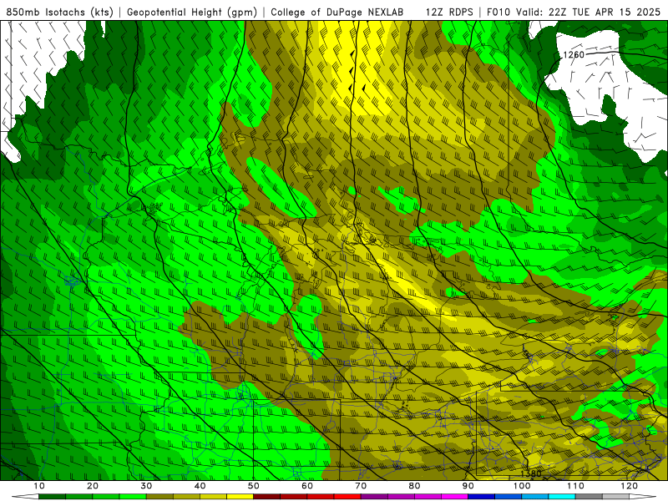Pick the bright red swatch ending at 70
The height and width of the screenshot is (501, 668).
point(347,496)
